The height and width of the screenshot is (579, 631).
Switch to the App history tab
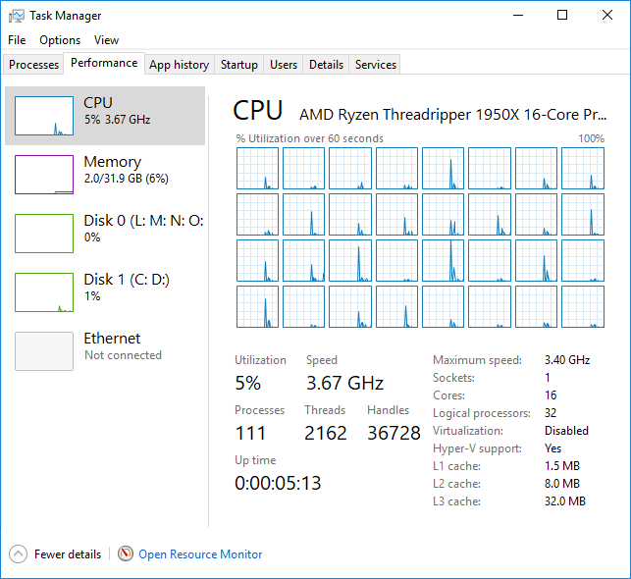179,65
